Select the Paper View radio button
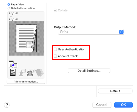Viewport: 137px width, 112px height. 9,4
